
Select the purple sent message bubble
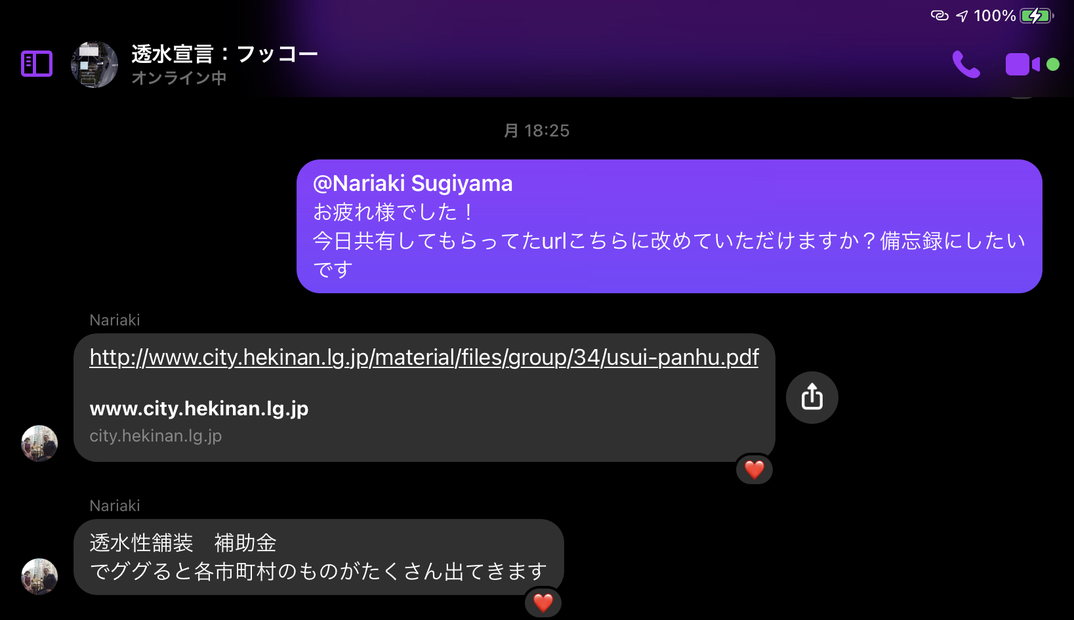(669, 226)
